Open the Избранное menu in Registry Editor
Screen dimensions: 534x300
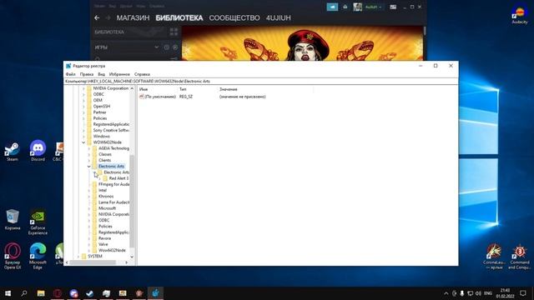pyautogui.click(x=119, y=74)
